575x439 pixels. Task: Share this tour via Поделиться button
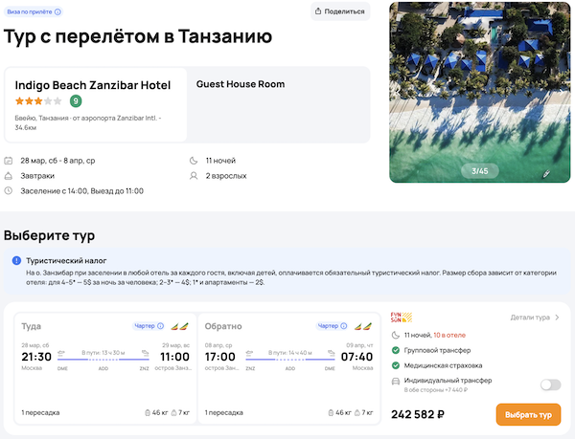(x=340, y=11)
